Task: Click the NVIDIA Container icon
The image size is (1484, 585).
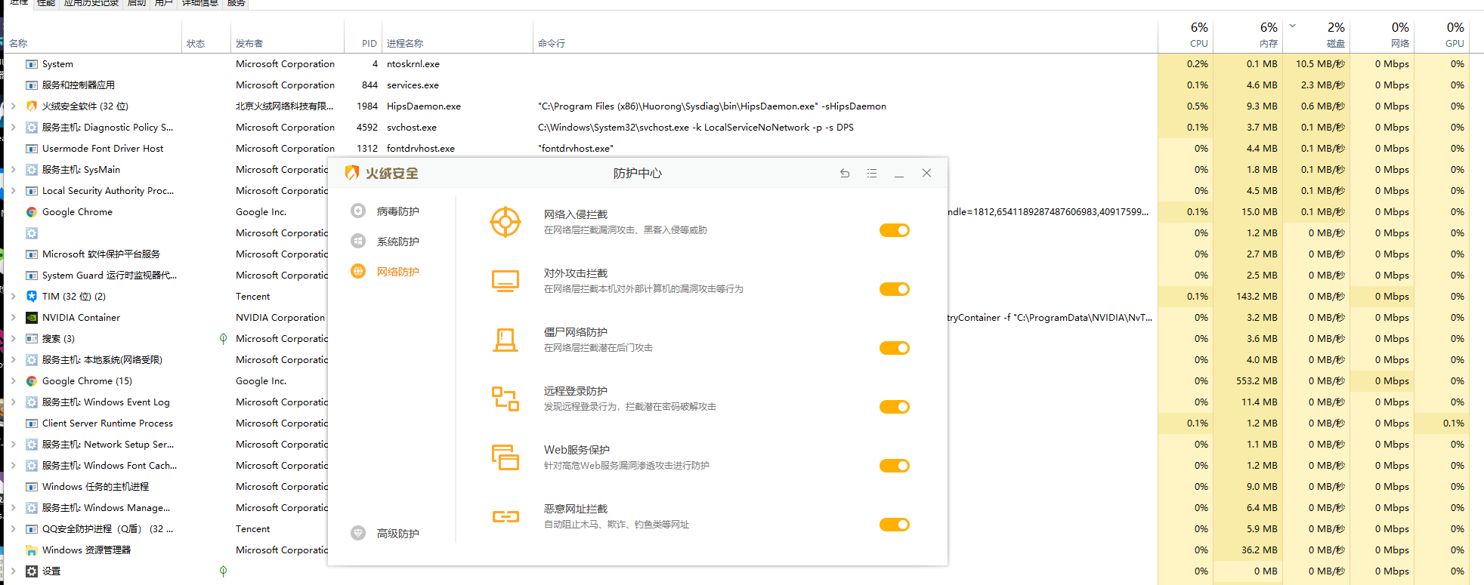Action: [x=32, y=318]
